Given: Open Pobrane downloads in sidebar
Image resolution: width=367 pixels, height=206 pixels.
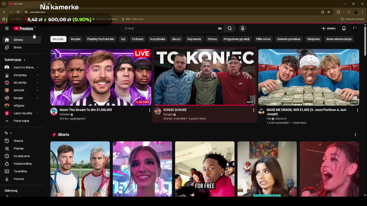Looking at the screenshot, I should (x=22, y=179).
